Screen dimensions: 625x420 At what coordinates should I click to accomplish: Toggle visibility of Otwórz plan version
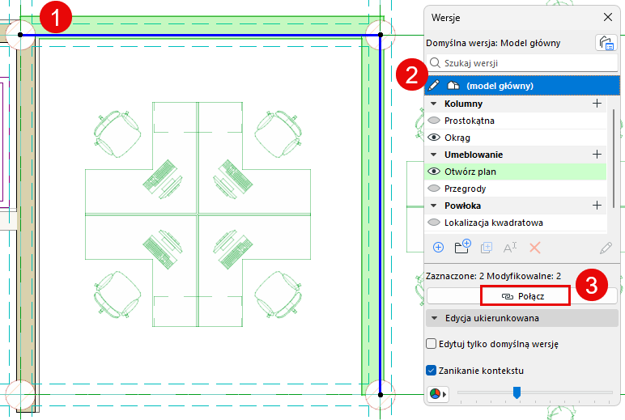pos(434,172)
